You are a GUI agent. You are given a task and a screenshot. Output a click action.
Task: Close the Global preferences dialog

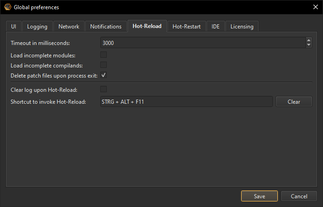pyautogui.click(x=315, y=7)
